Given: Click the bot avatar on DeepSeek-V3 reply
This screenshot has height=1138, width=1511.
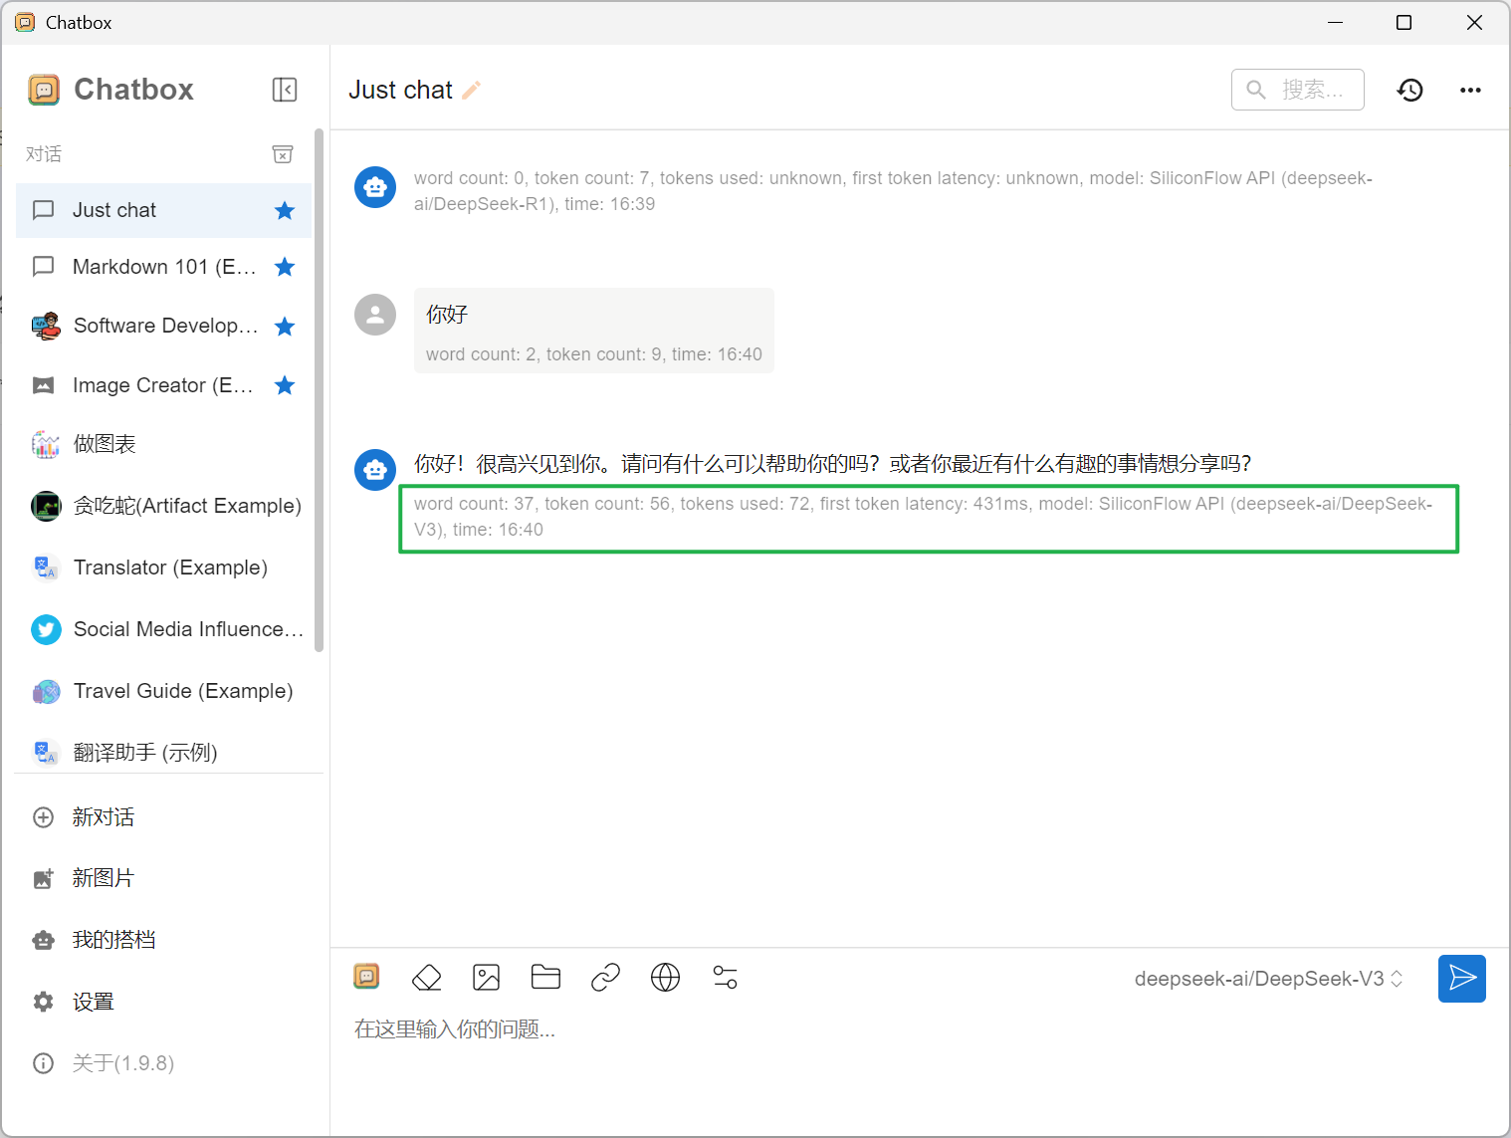Looking at the screenshot, I should click(375, 469).
